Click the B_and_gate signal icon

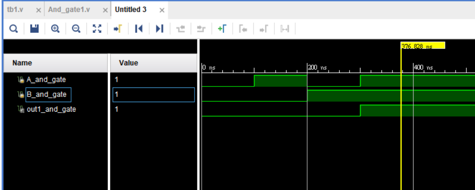[x=21, y=95]
